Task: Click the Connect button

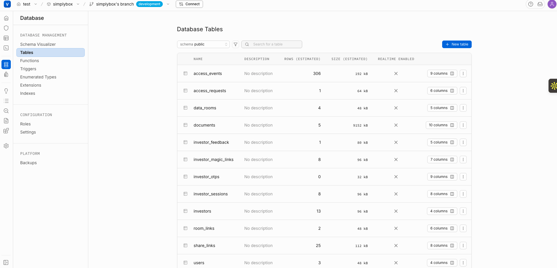Action: 189,4
